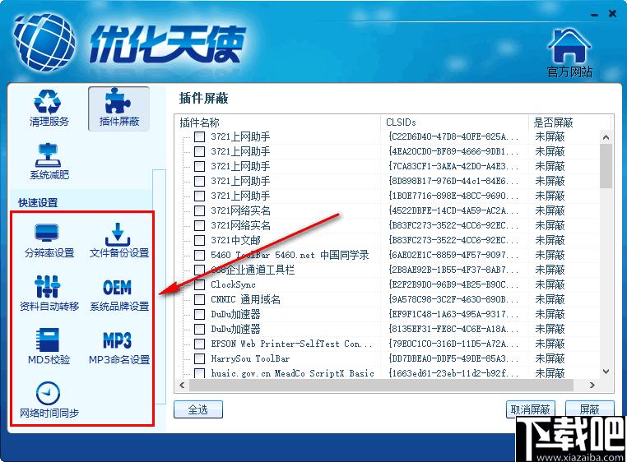Click the horizontal scrollbar left arrow
The image size is (627, 462).
(183, 386)
